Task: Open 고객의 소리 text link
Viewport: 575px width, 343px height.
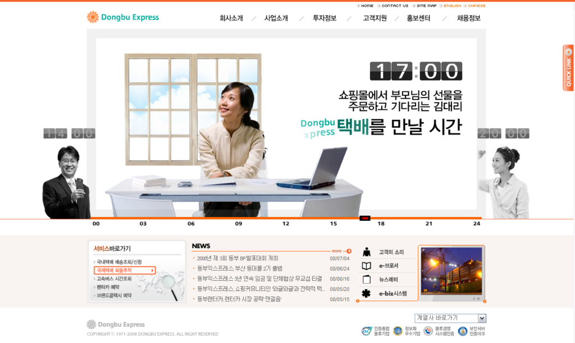Action: coord(391,252)
